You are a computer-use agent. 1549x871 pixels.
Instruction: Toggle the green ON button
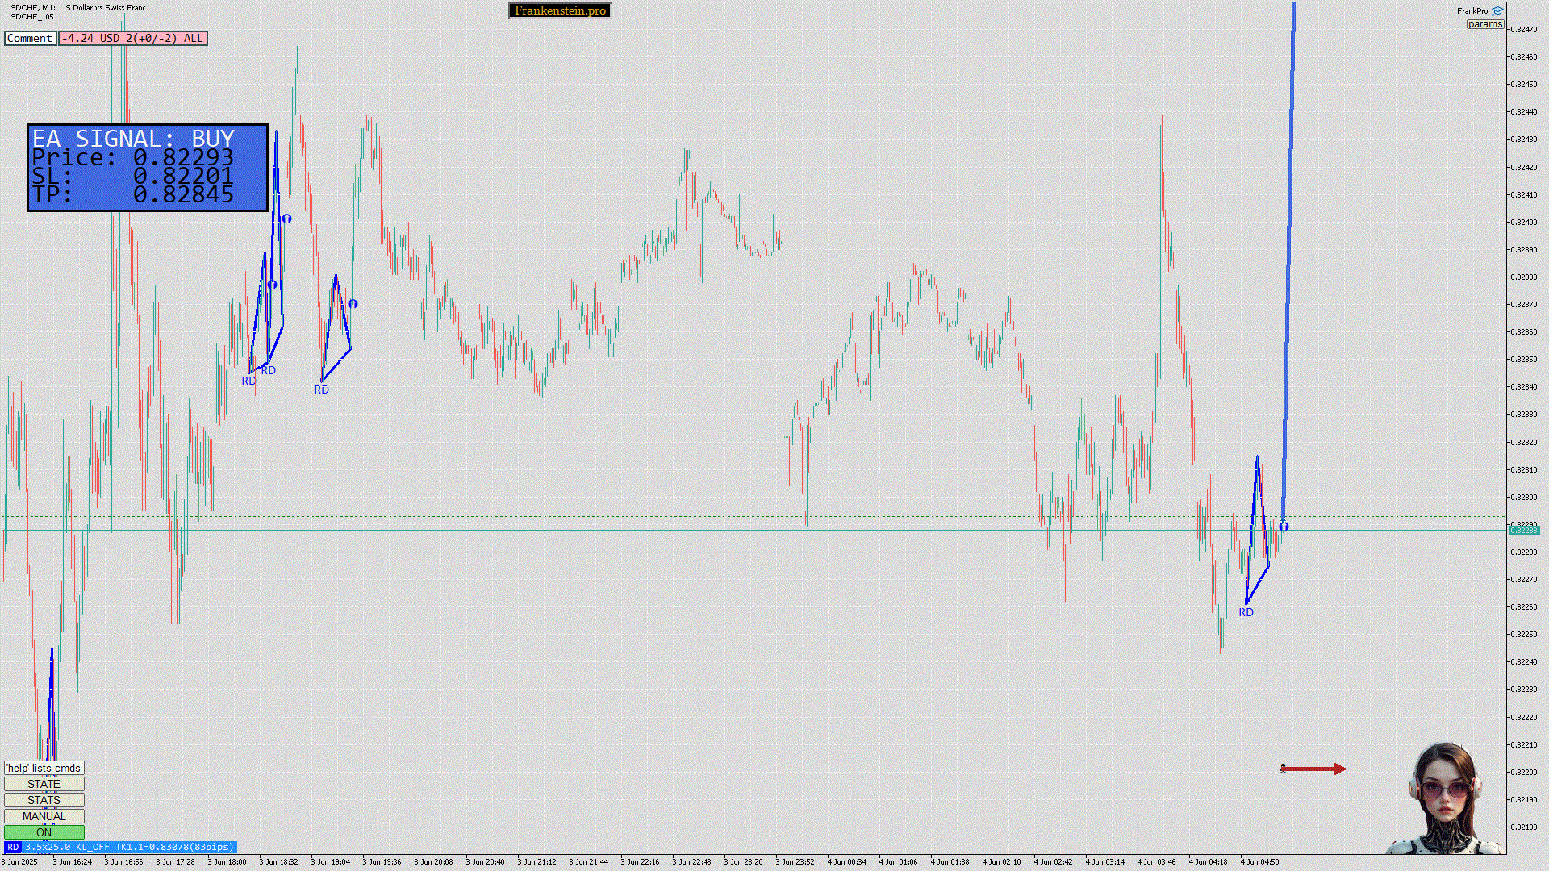click(44, 832)
